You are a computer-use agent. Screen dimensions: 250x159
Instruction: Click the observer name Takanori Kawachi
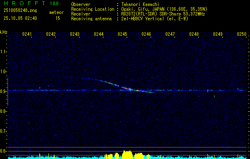coord(140,4)
